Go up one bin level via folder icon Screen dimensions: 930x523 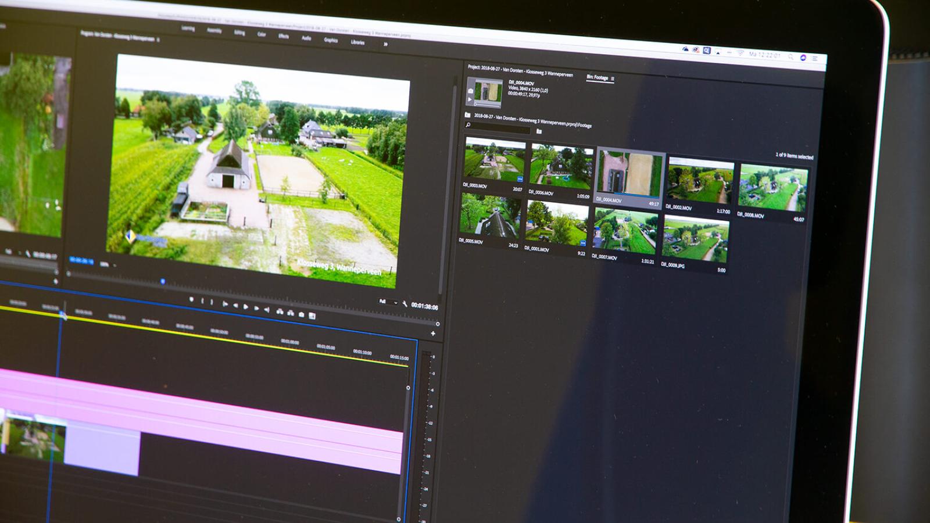pos(468,114)
